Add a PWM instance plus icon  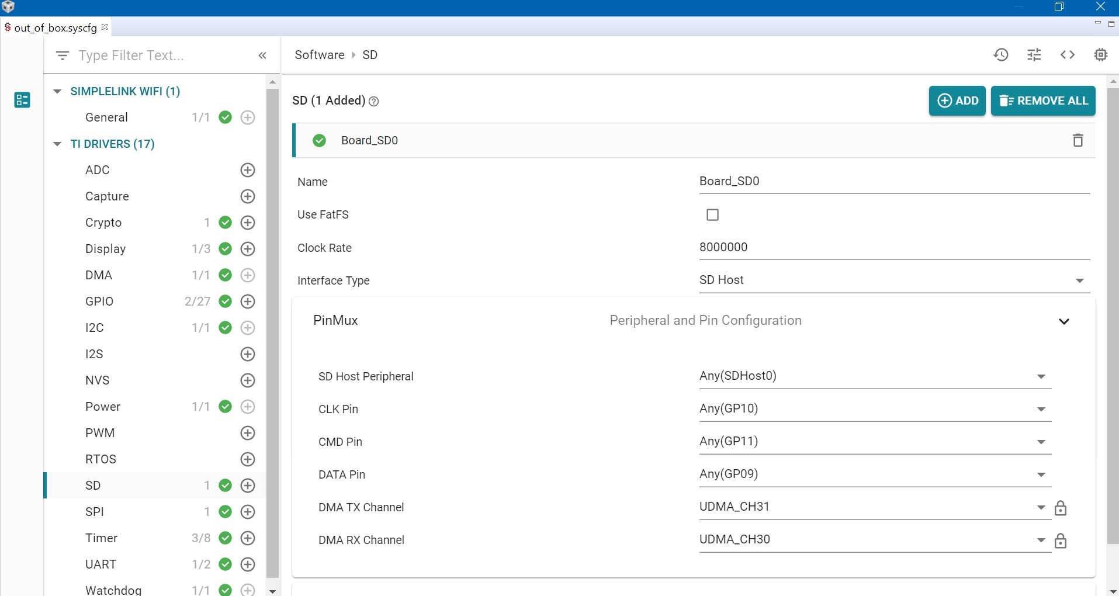pyautogui.click(x=248, y=433)
